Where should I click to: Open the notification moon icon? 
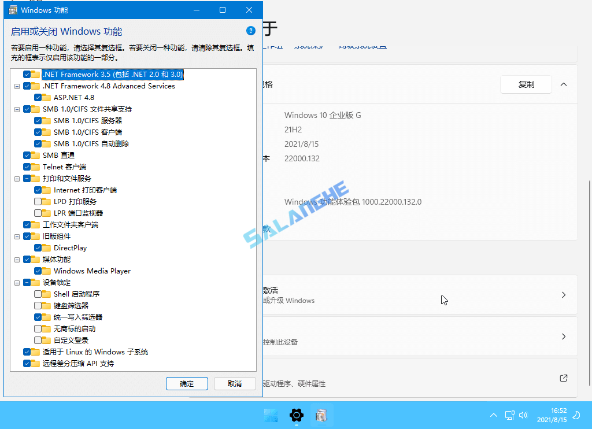tap(576, 415)
